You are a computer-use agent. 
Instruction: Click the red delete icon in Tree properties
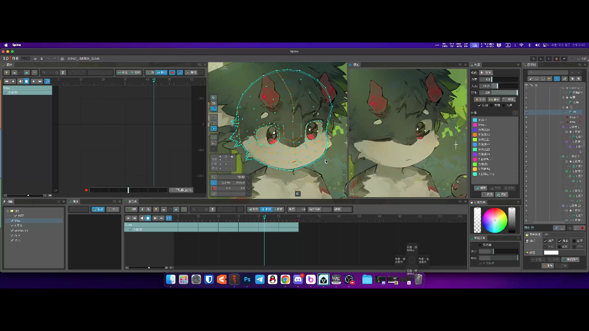click(x=582, y=228)
